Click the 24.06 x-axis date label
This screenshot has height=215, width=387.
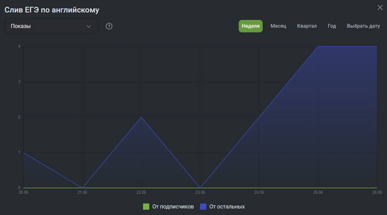tap(259, 193)
